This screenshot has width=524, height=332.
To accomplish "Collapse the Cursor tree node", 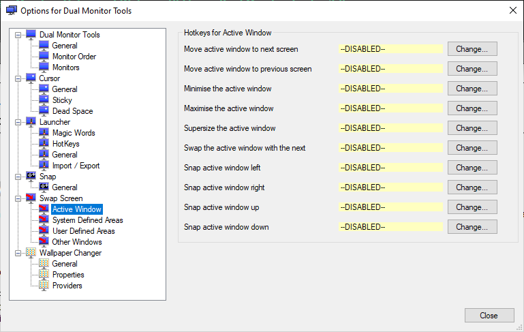I will coord(18,78).
